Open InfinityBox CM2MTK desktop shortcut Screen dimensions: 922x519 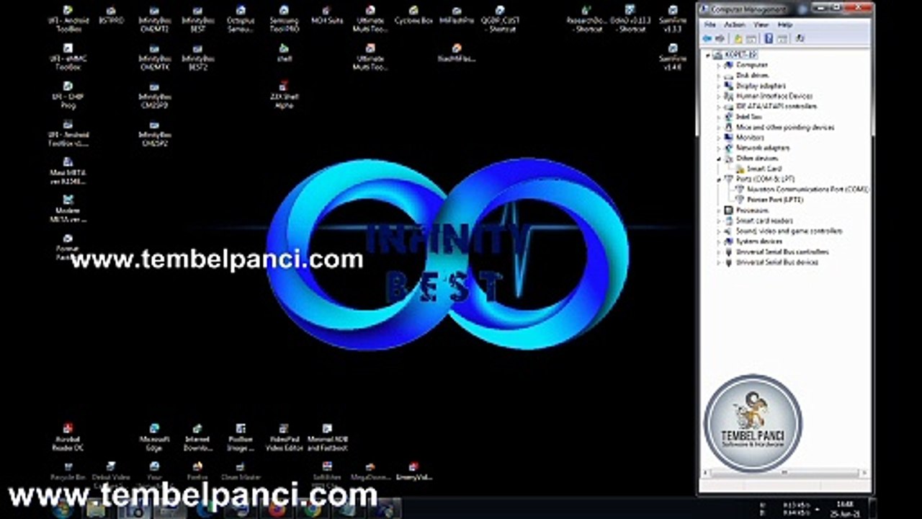click(154, 57)
